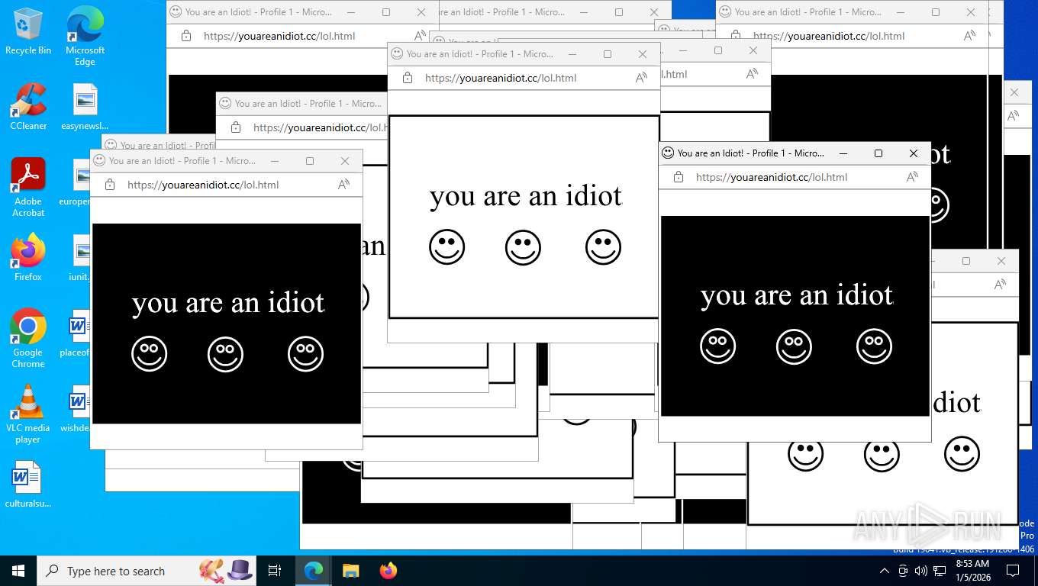
Task: Close the left front black-page popup window
Action: pos(345,161)
